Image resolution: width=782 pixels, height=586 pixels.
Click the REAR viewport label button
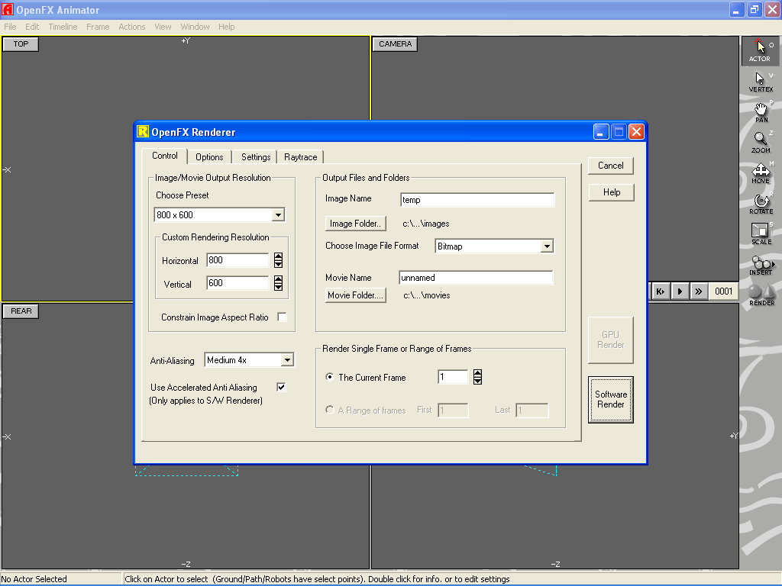point(21,311)
